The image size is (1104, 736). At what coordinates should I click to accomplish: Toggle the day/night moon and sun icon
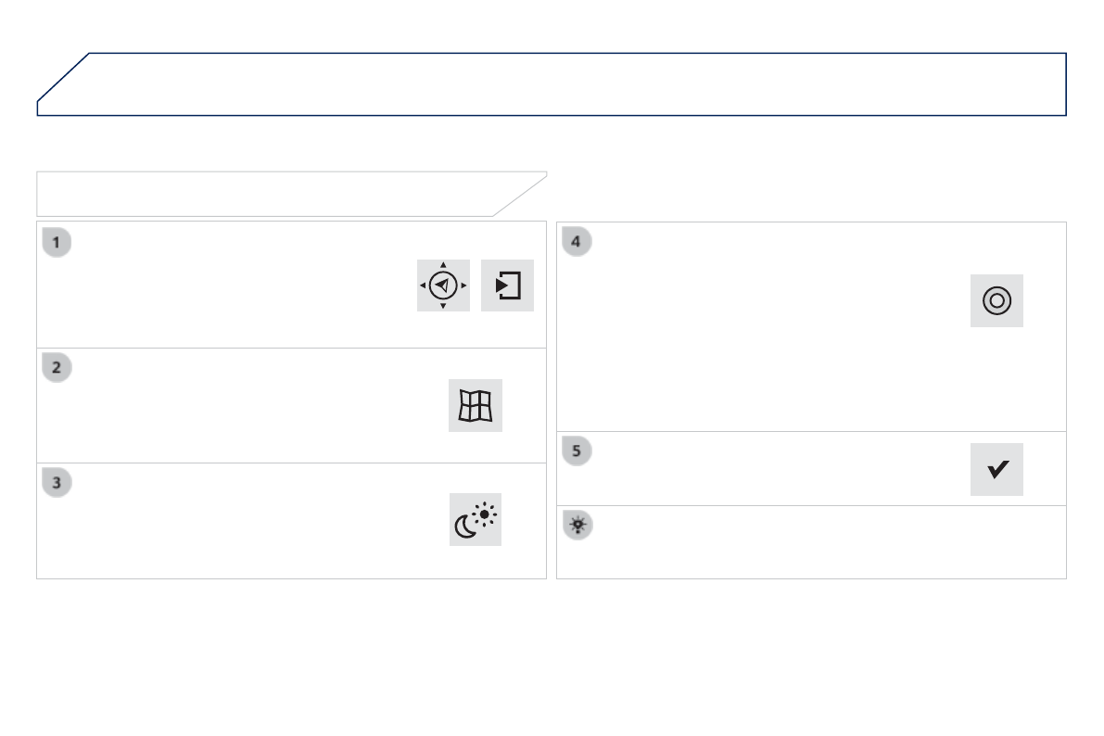(476, 519)
